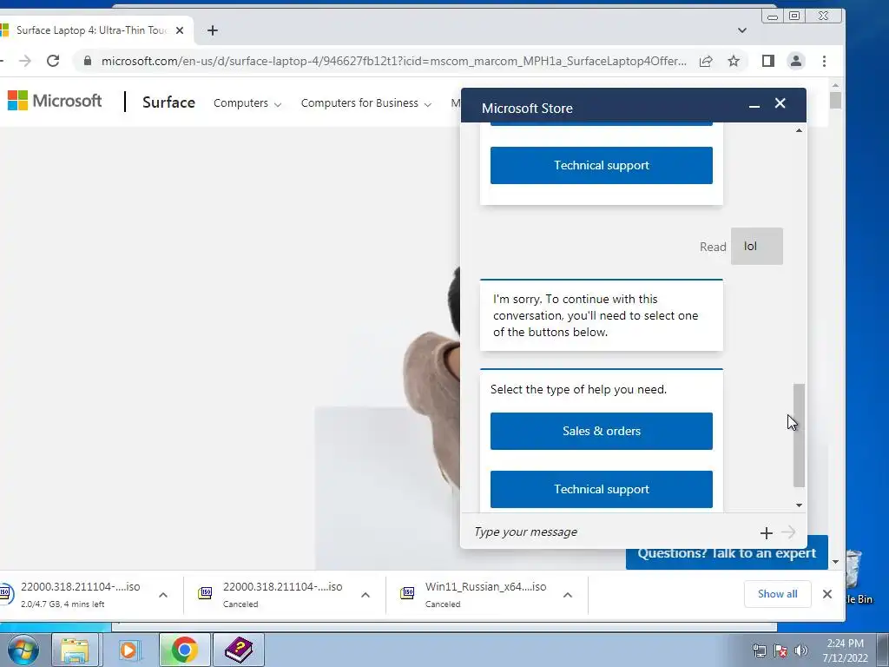Switch to Chrome in the taskbar
The width and height of the screenshot is (889, 667).
tap(184, 650)
